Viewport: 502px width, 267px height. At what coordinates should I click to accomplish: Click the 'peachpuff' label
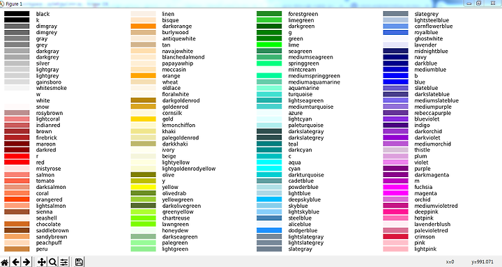point(49,243)
